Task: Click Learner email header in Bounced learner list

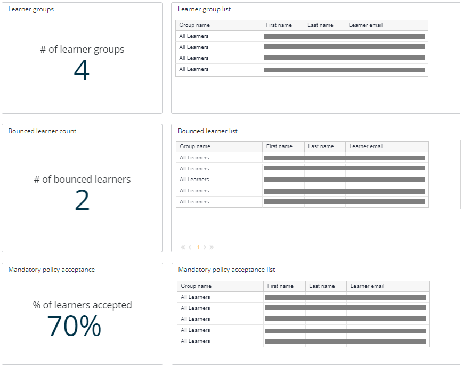Action: (366, 146)
